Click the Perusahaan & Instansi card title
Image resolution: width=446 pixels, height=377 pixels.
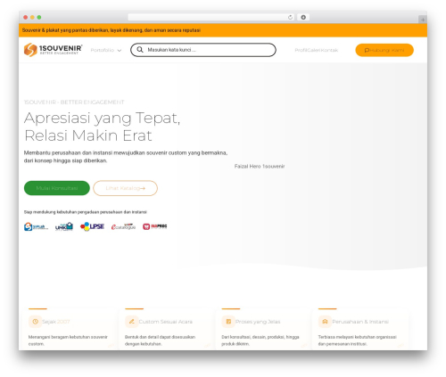coord(360,322)
